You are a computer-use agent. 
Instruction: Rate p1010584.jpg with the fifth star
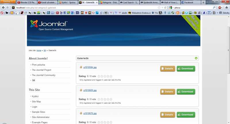(x=111, y=76)
